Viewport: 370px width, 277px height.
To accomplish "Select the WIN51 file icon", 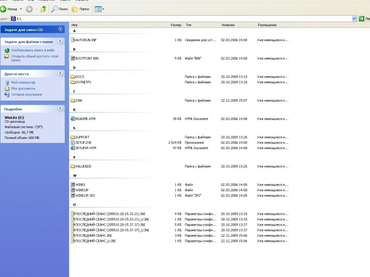I will [x=73, y=184].
